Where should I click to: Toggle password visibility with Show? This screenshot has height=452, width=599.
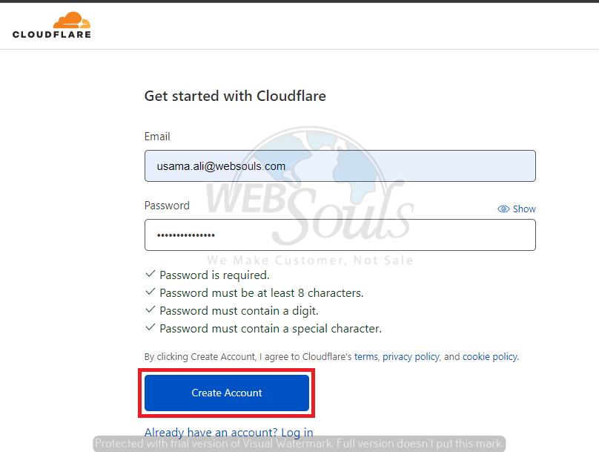517,209
